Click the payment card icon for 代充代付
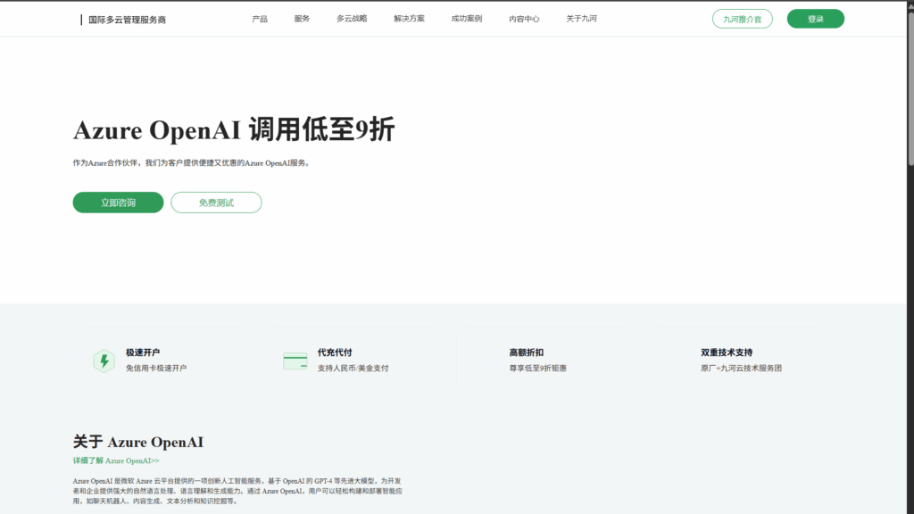 coord(295,361)
